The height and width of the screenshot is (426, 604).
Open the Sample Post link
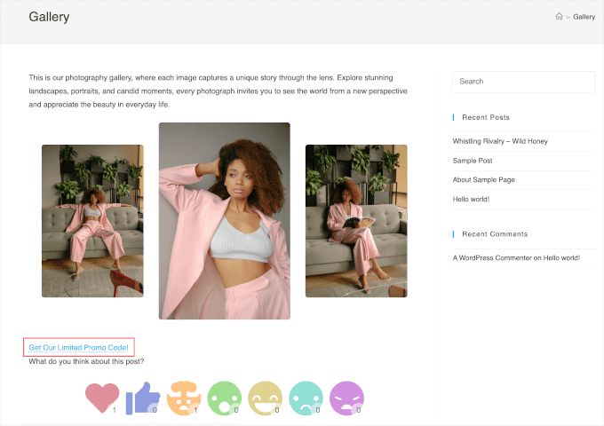click(x=473, y=161)
